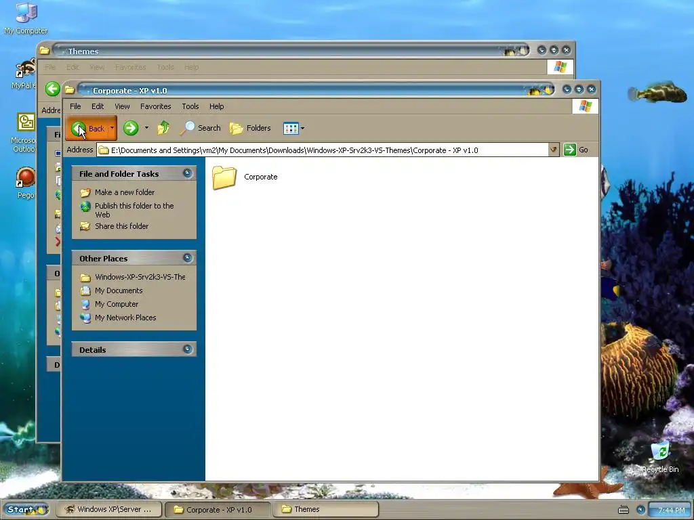Screen dimensions: 694x520
Task: Click the My Network Places globe icon
Action: (x=85, y=318)
